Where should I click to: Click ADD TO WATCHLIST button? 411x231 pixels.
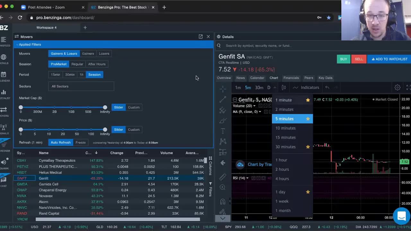(389, 59)
